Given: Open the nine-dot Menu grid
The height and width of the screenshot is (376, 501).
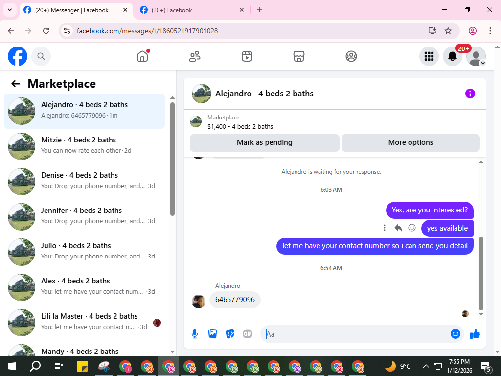Looking at the screenshot, I should click(x=429, y=56).
